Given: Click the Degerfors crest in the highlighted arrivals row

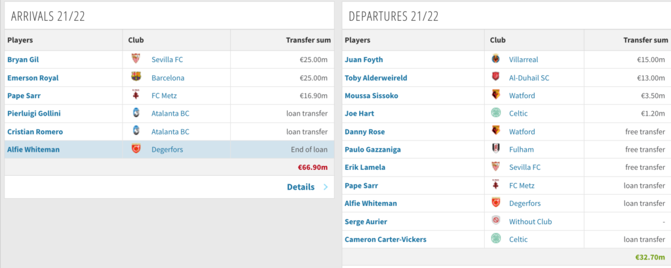Looking at the screenshot, I should (x=136, y=150).
